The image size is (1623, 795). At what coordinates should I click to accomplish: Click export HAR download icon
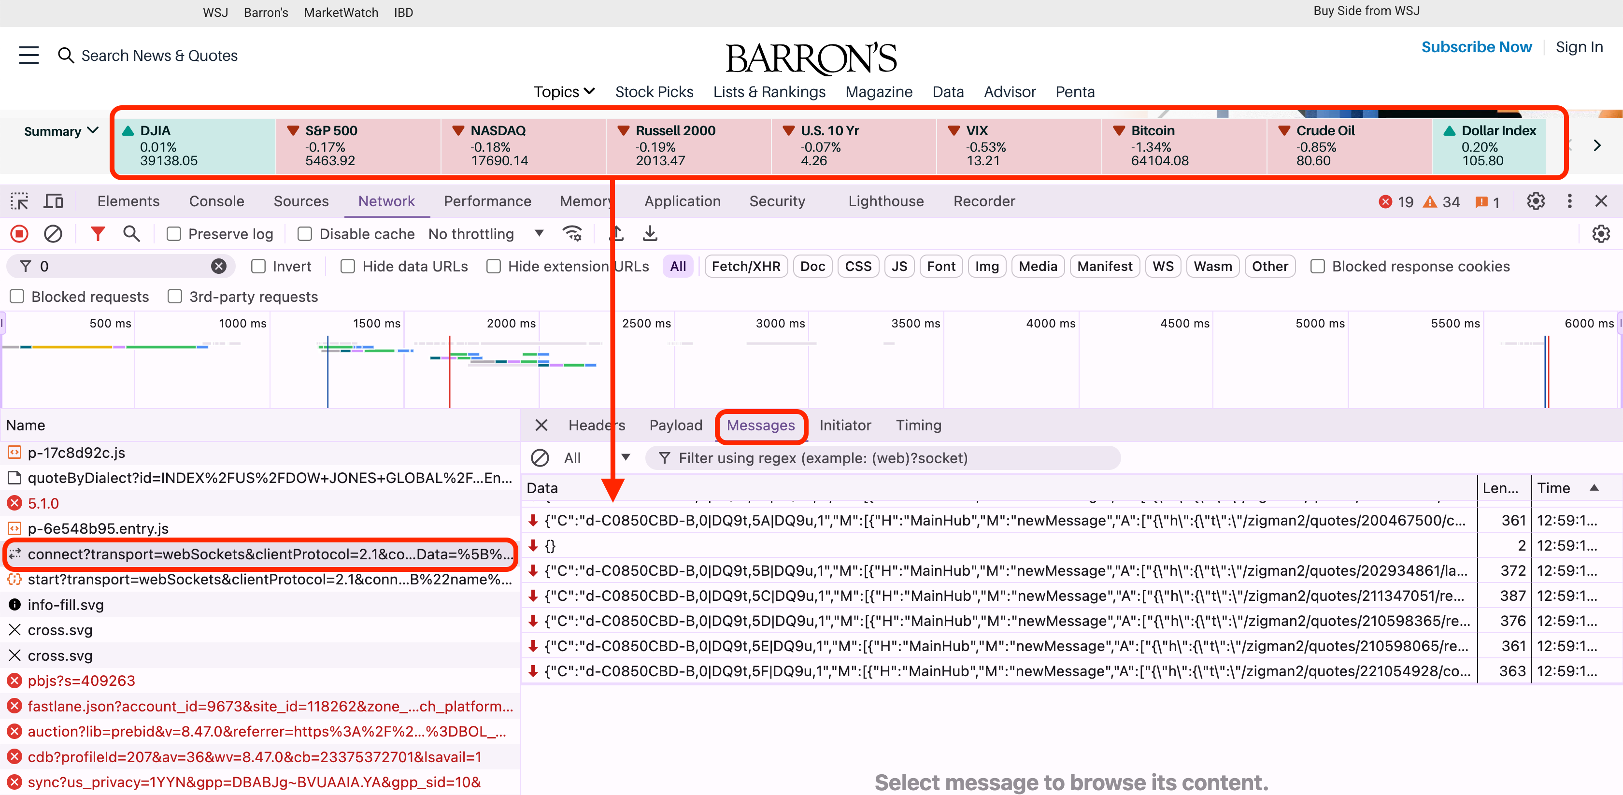click(650, 234)
